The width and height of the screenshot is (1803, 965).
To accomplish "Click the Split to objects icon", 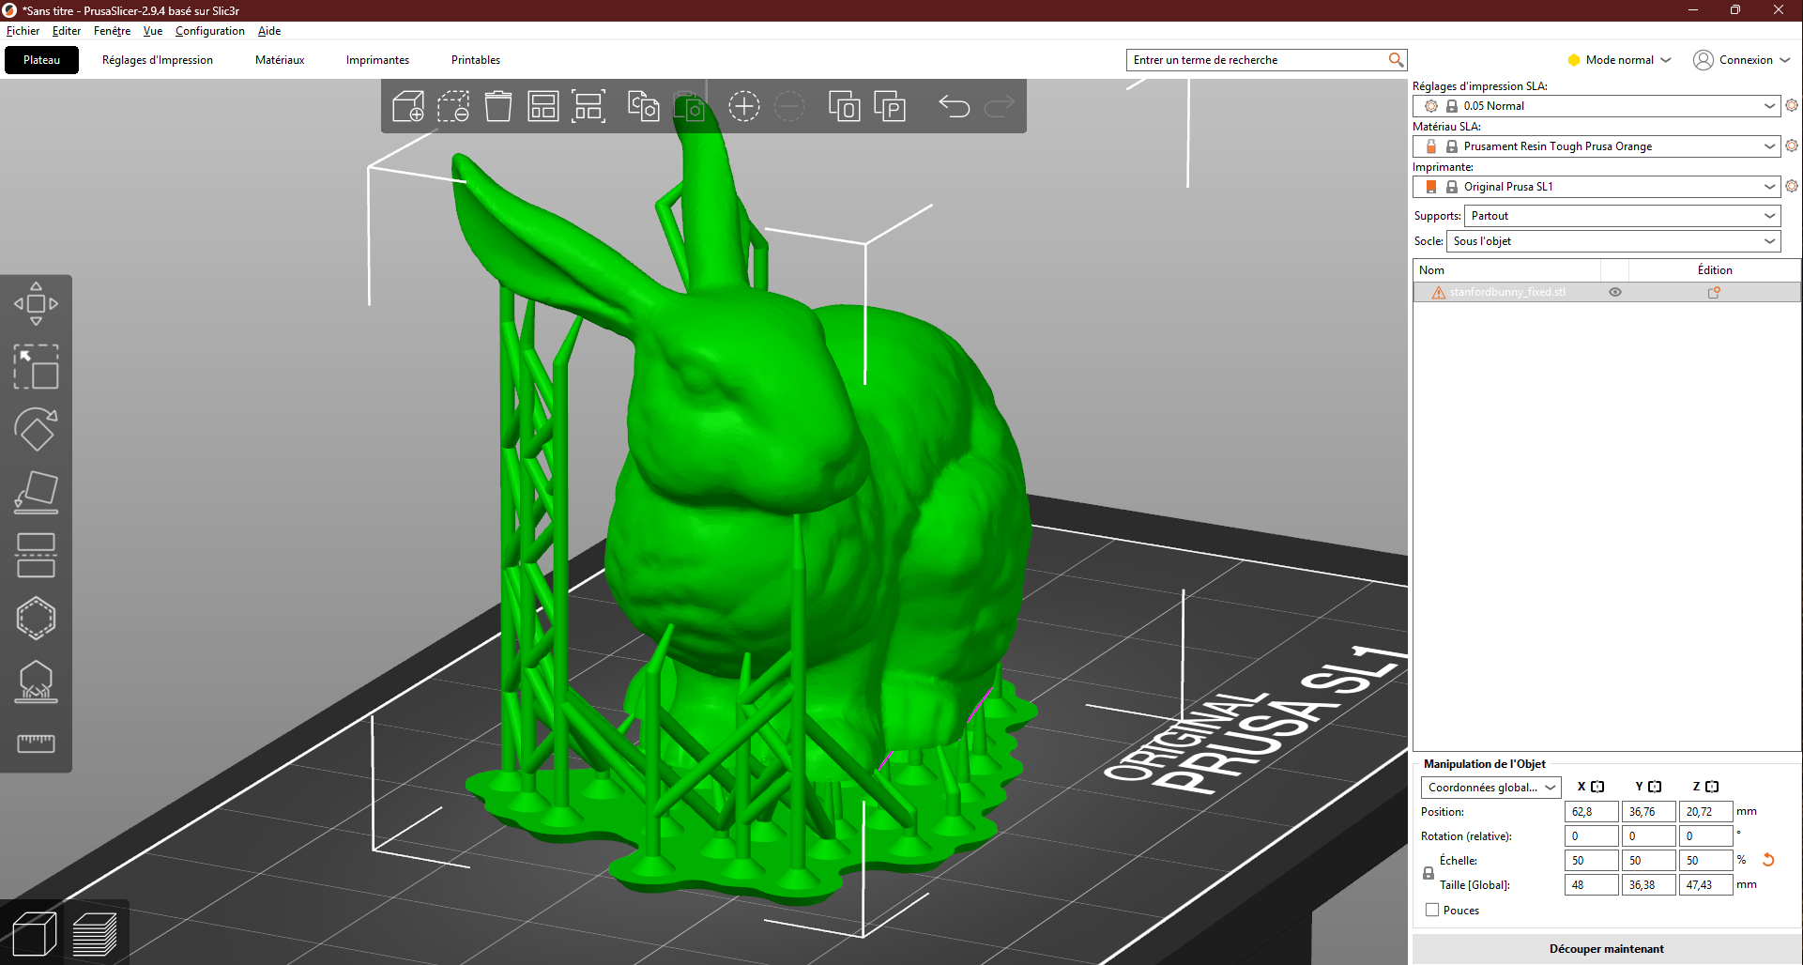I will point(845,106).
